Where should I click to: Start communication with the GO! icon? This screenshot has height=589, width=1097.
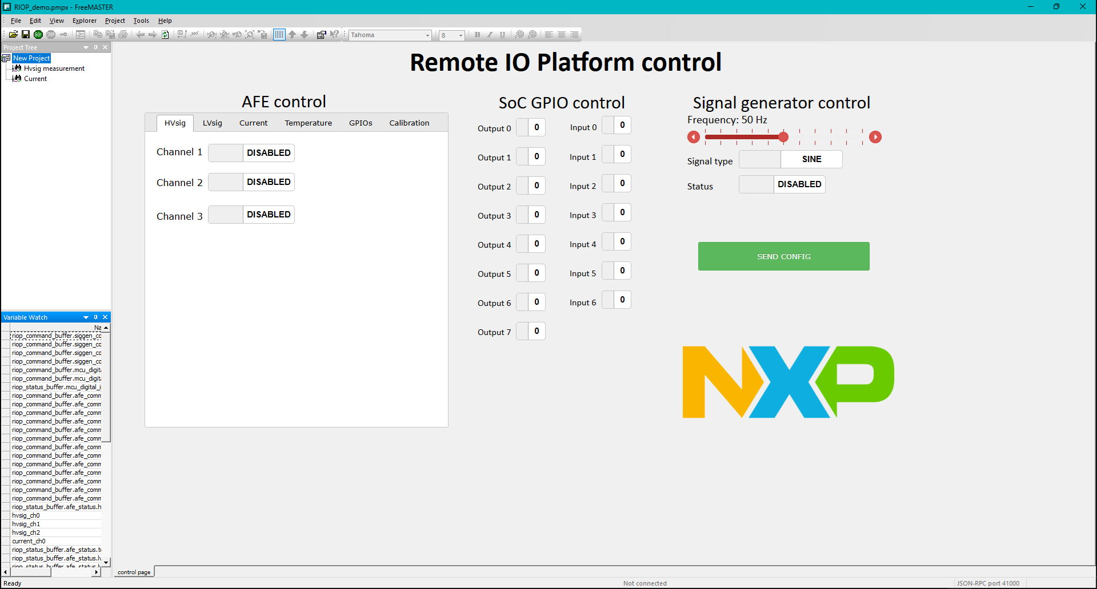[38, 34]
